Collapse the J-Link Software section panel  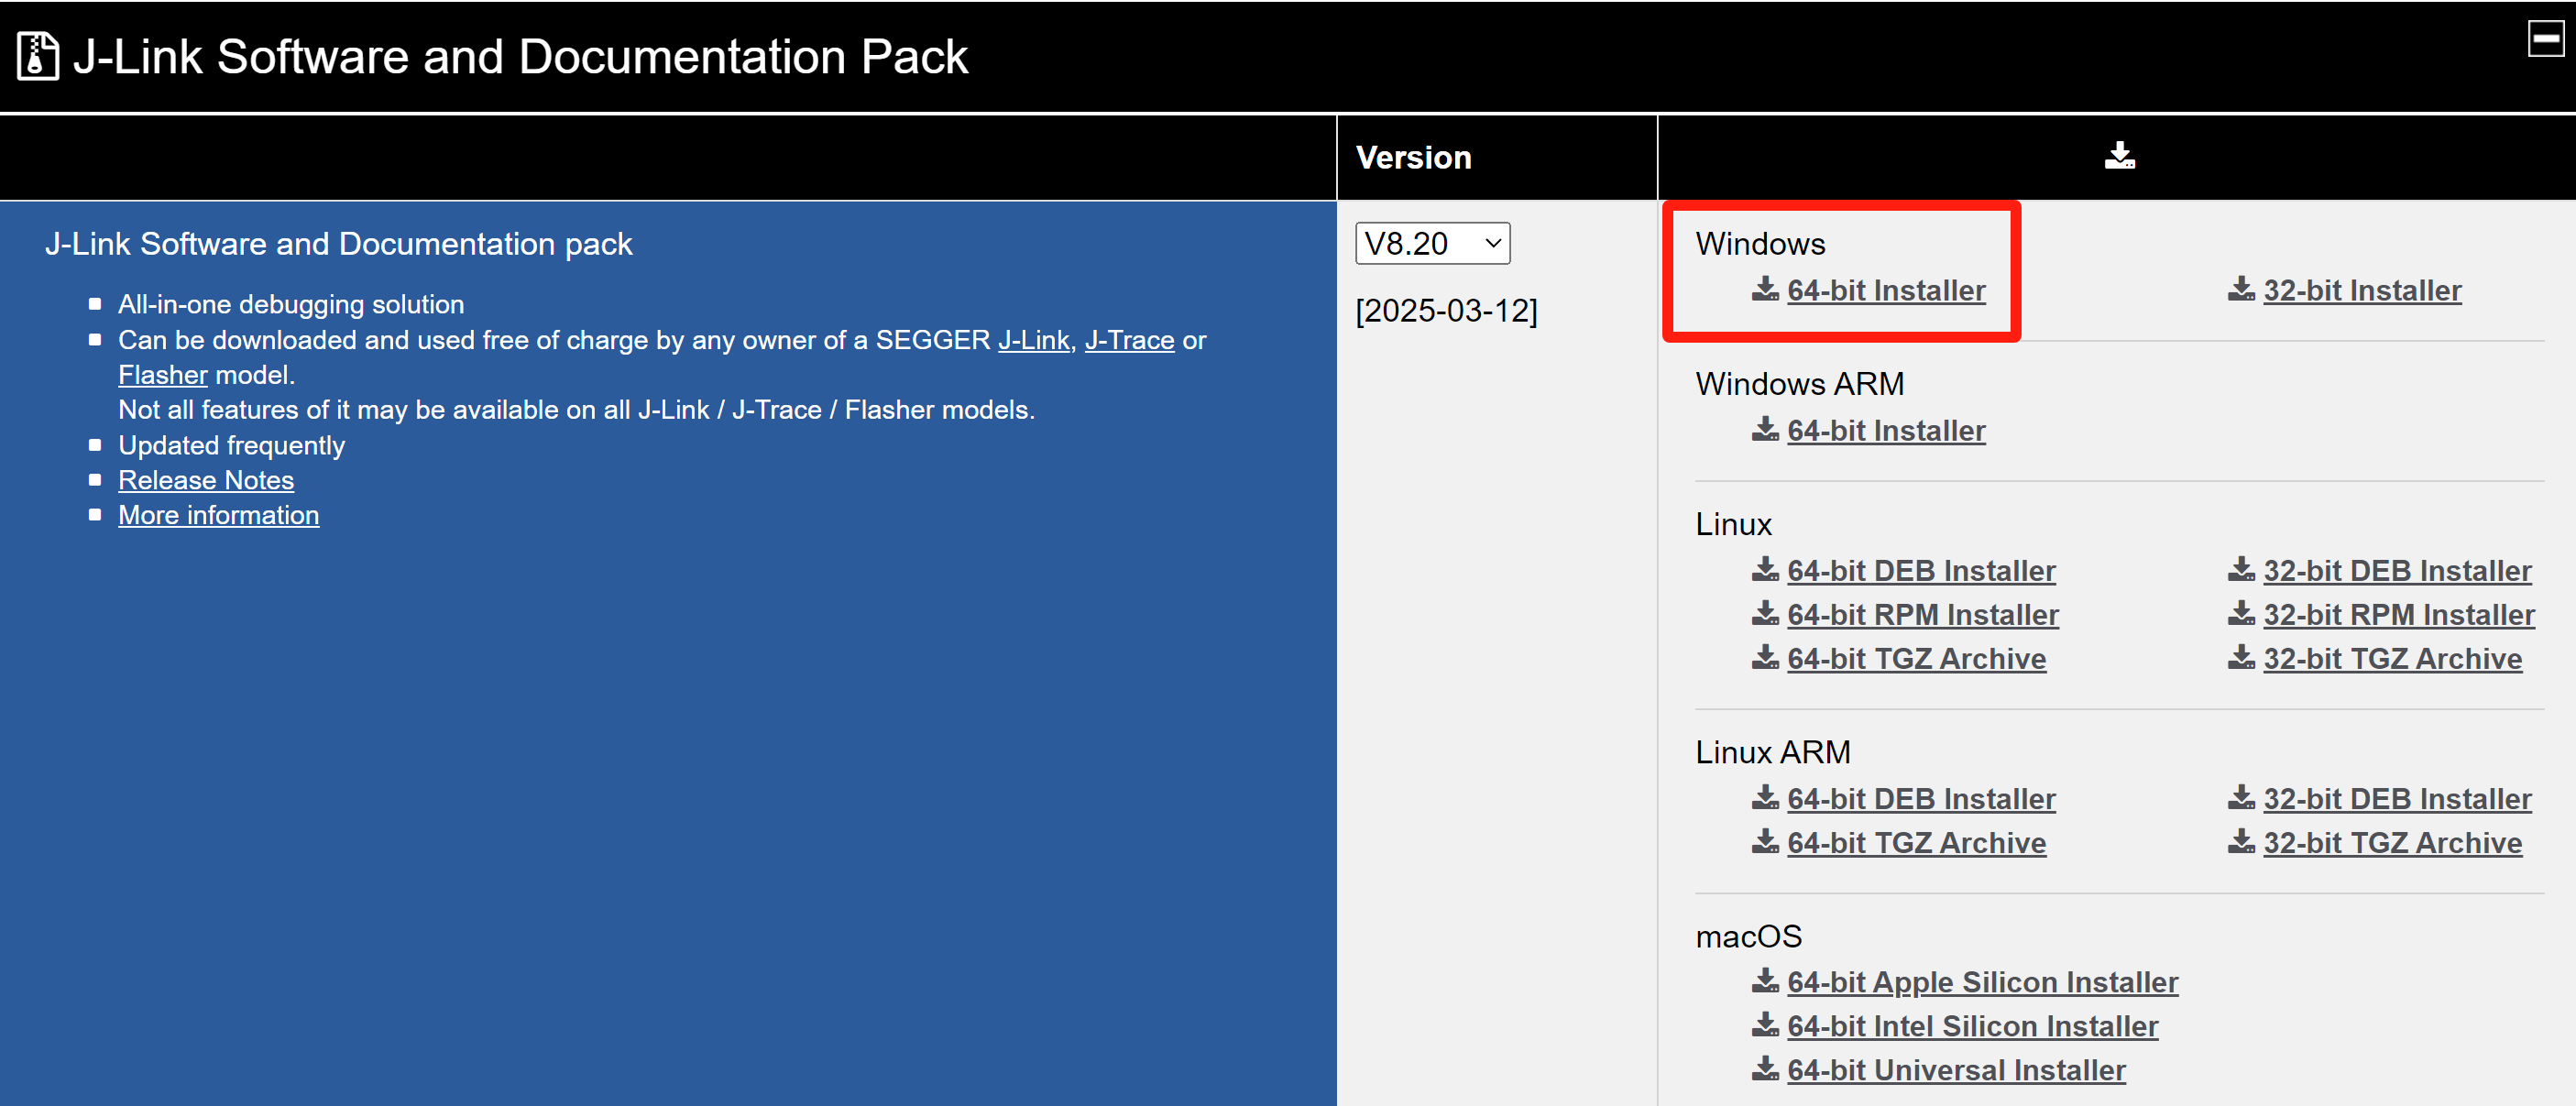coord(2545,39)
